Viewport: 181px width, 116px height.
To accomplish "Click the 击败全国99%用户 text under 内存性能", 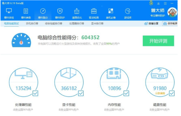I will tap(114, 110).
